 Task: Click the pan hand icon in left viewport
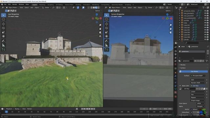coord(100,29)
